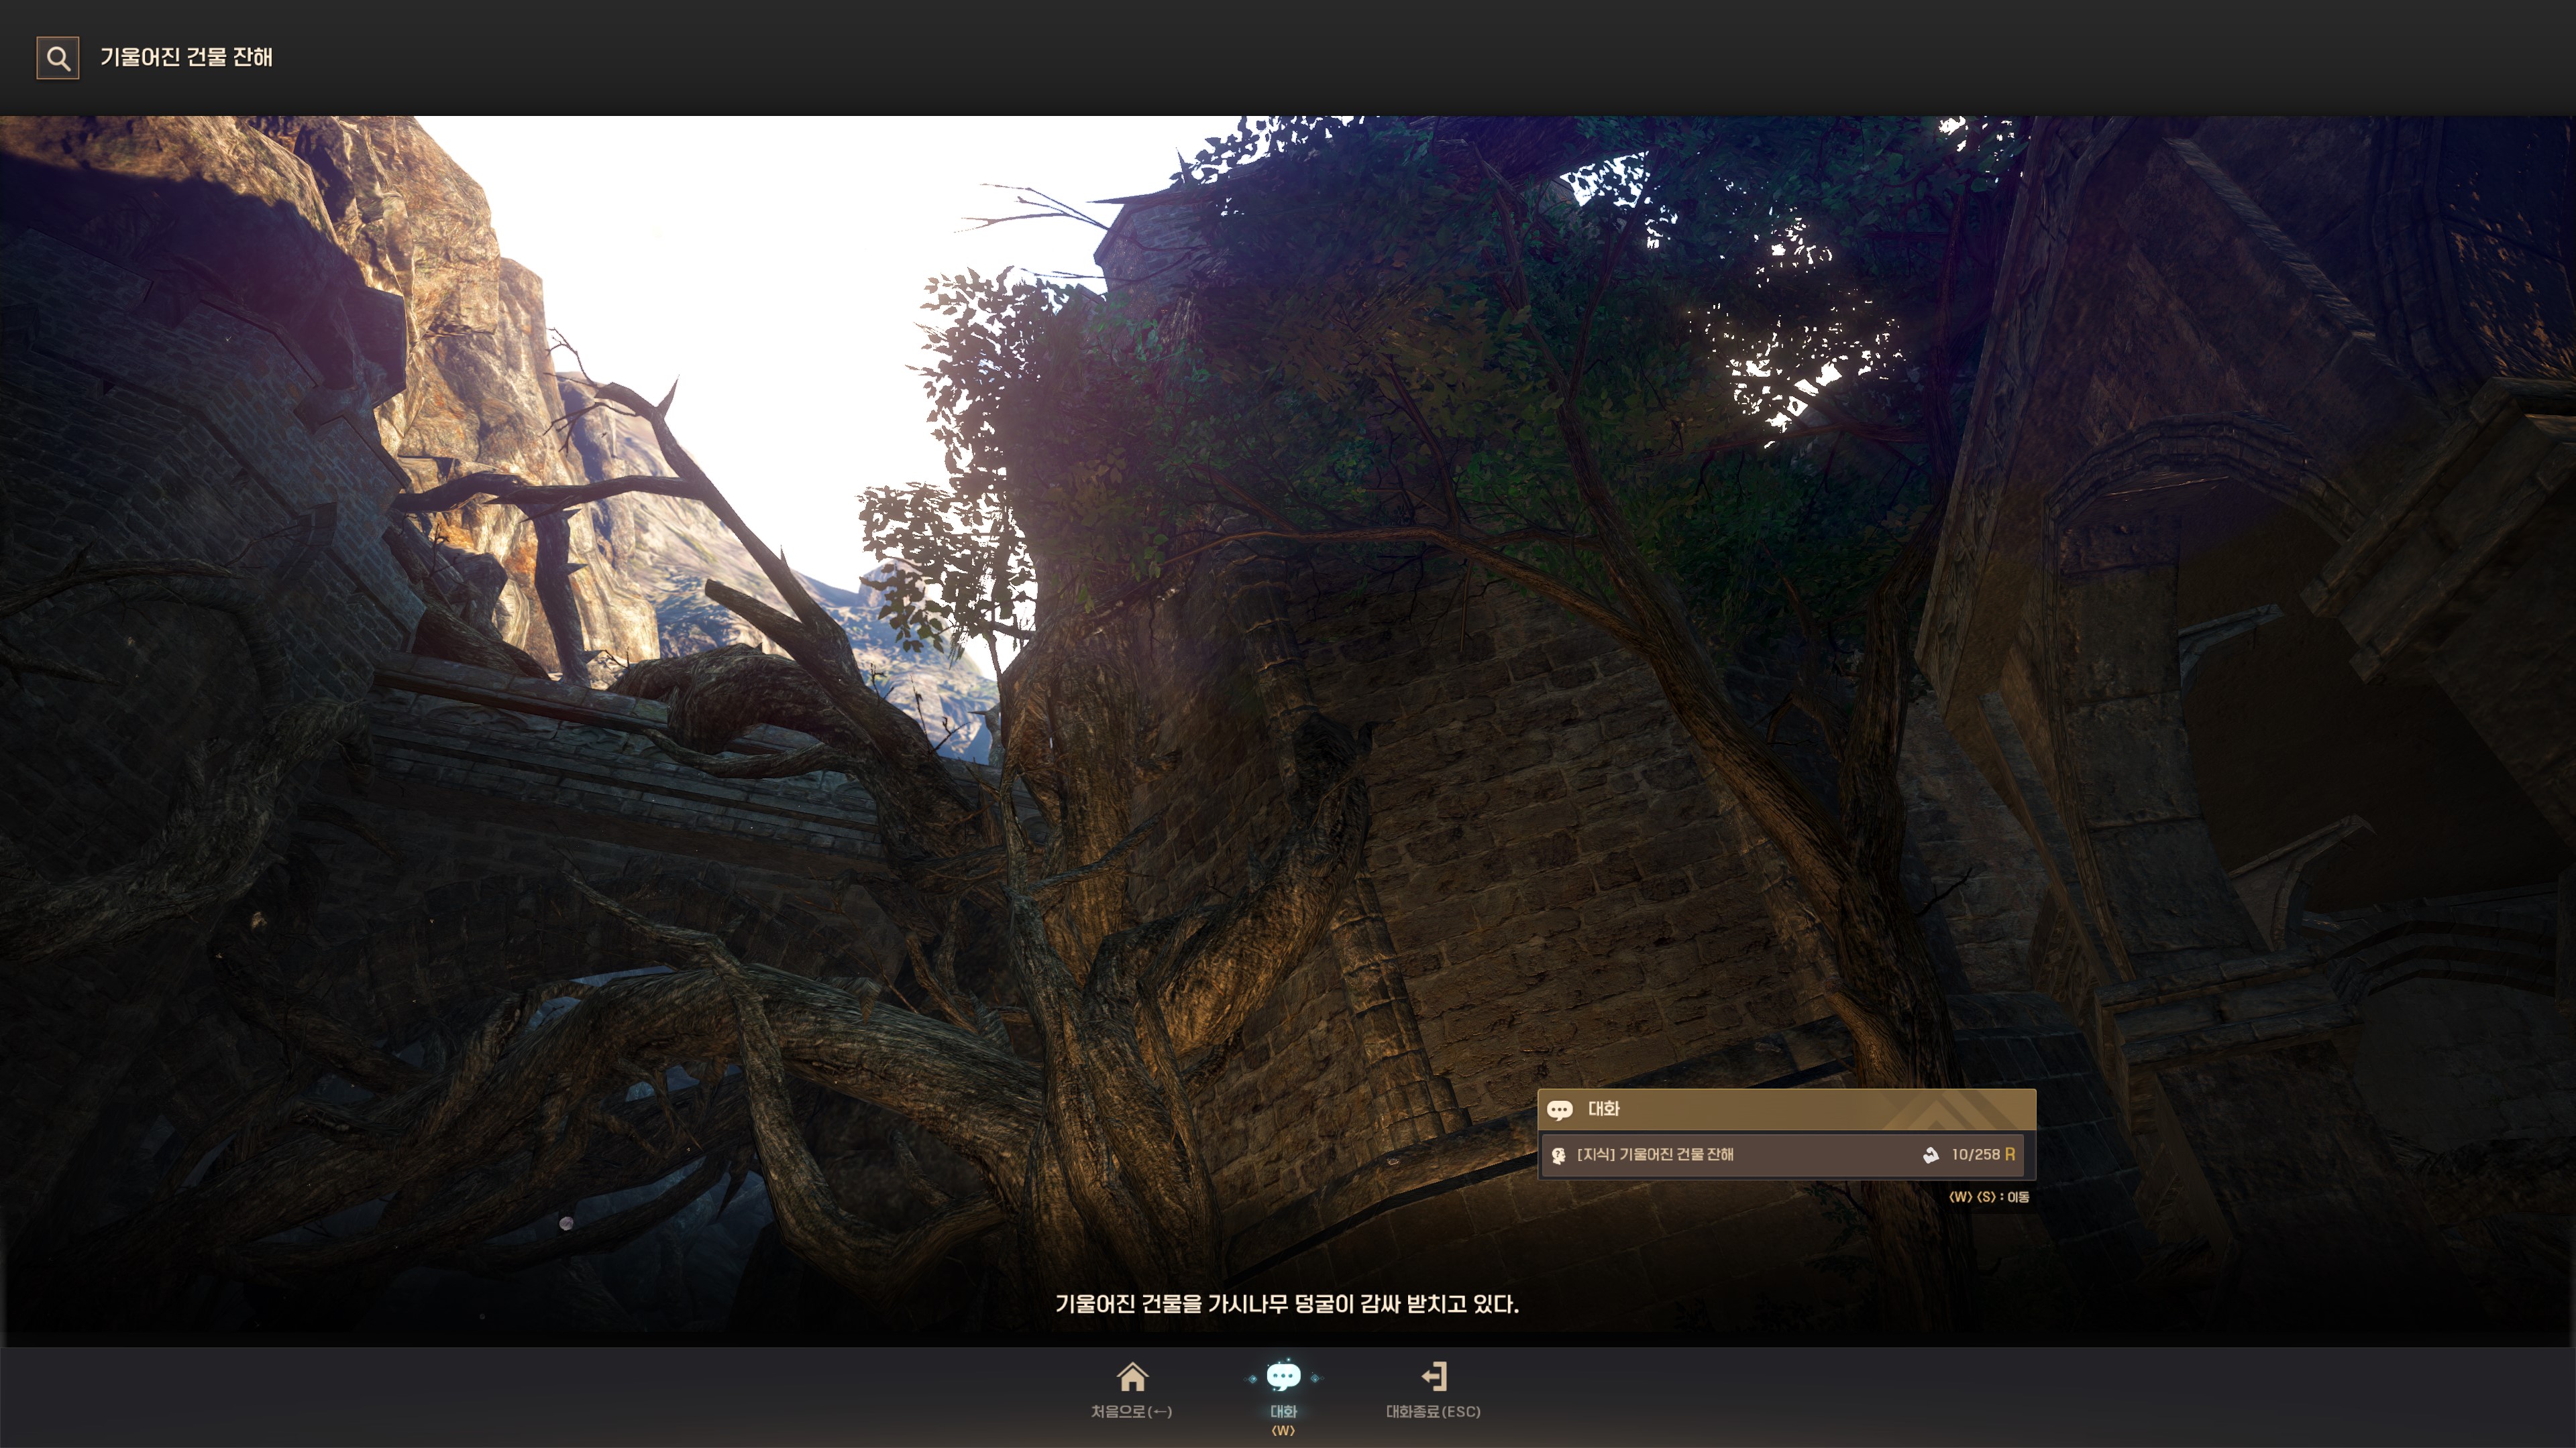Viewport: 2576px width, 1448px height.
Task: Click the 대화 panel header title
Action: point(1603,1109)
